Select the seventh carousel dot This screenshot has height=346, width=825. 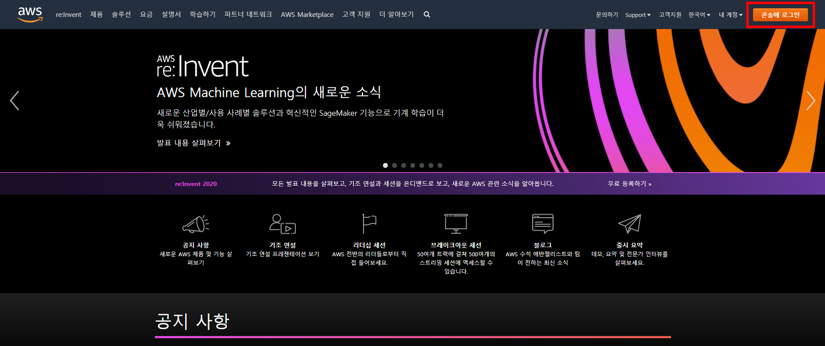coord(440,165)
